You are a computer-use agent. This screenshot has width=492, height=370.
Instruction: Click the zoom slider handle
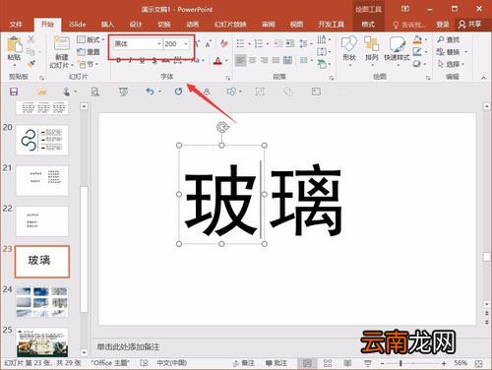[x=400, y=363]
